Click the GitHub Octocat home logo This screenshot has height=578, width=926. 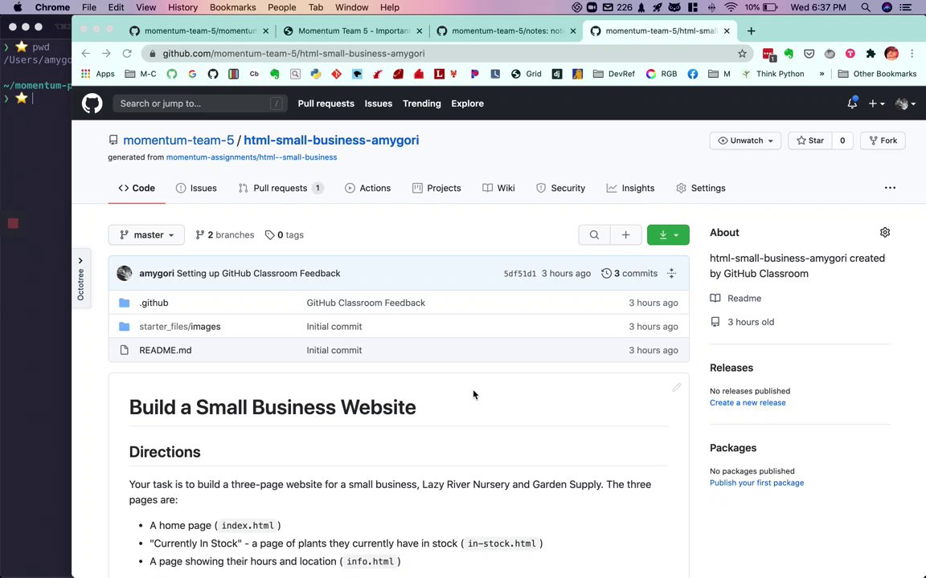[92, 104]
